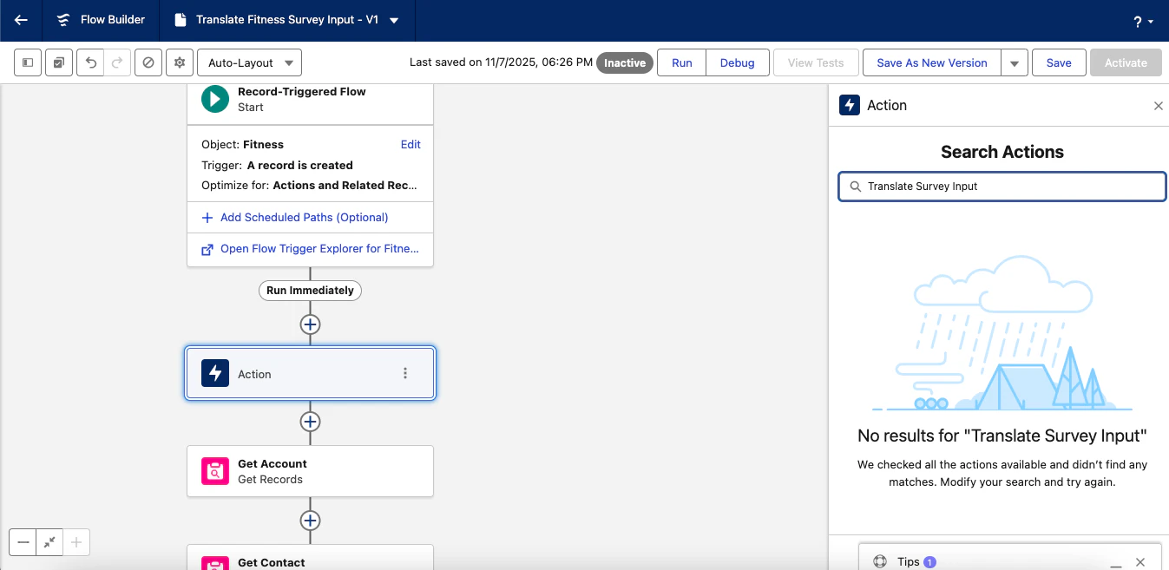This screenshot has height=570, width=1169.
Task: Click the Run button
Action: [x=682, y=62]
